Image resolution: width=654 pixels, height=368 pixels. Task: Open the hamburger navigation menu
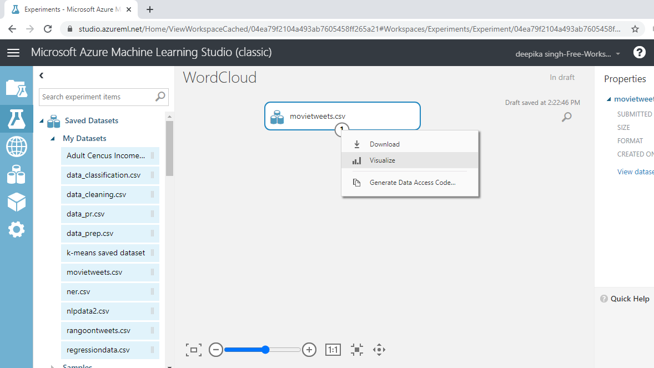pyautogui.click(x=13, y=53)
